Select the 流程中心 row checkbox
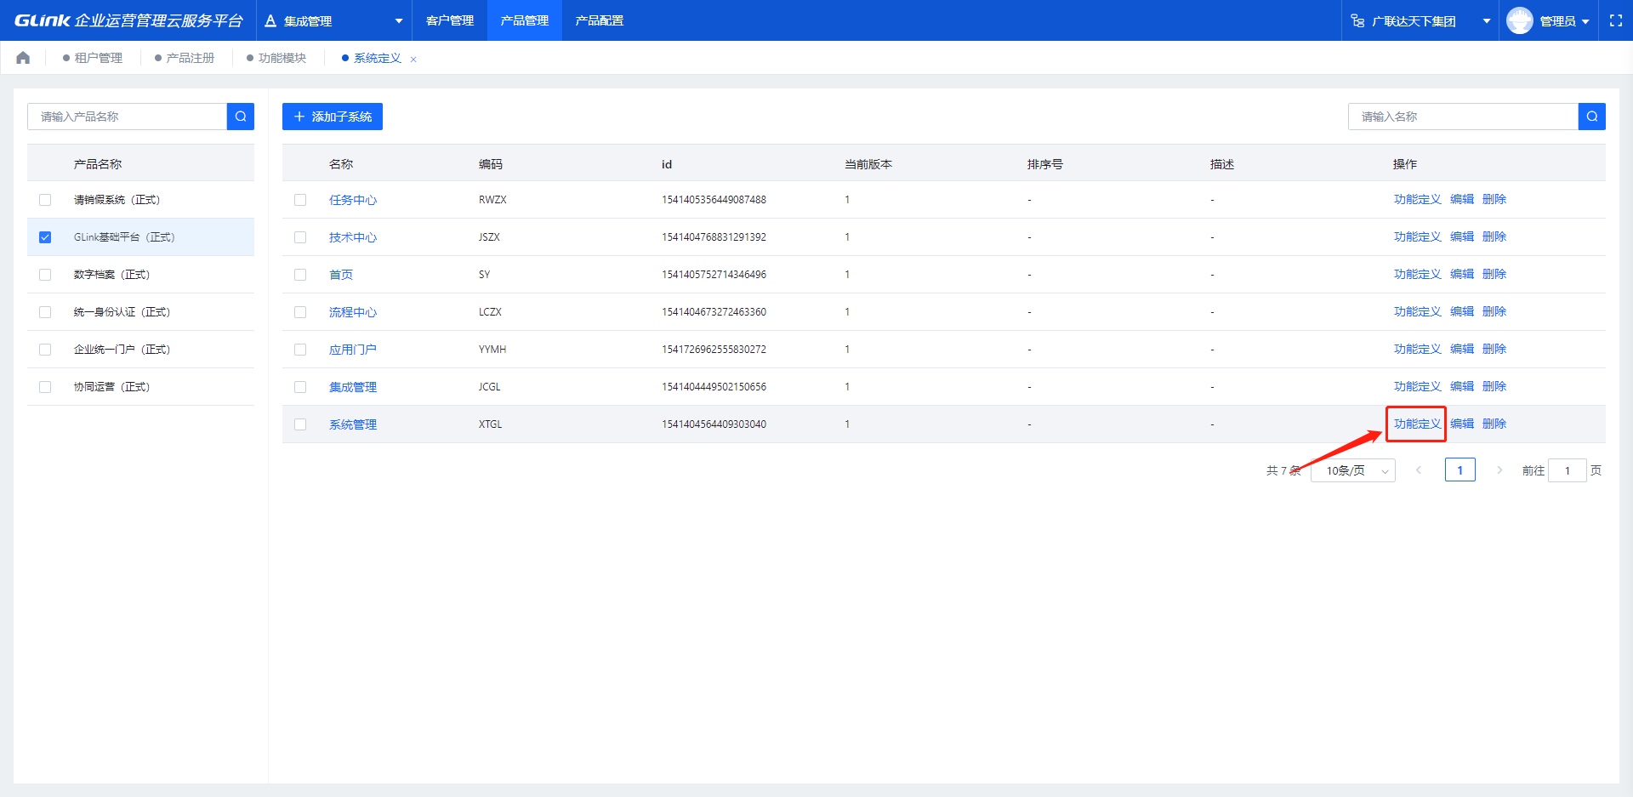The width and height of the screenshot is (1633, 797). (300, 312)
